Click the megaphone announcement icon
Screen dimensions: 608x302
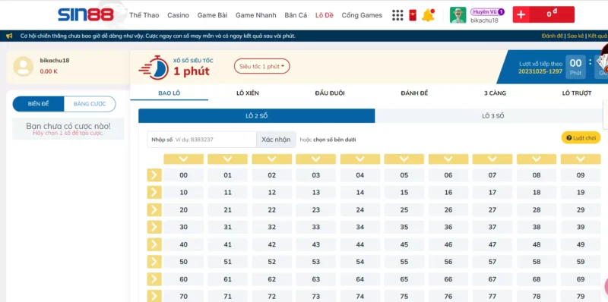9,36
